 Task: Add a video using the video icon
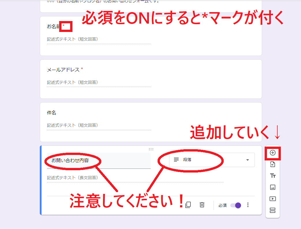pos(272,199)
